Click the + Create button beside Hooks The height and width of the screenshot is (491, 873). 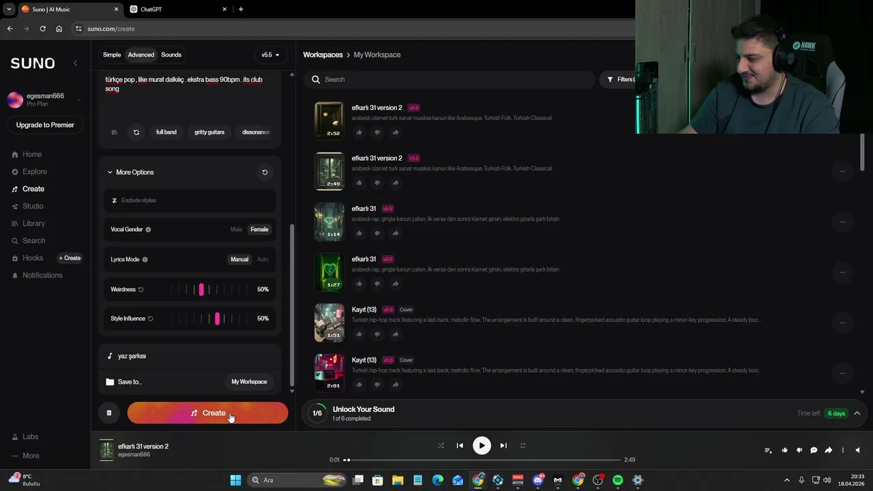click(x=70, y=258)
